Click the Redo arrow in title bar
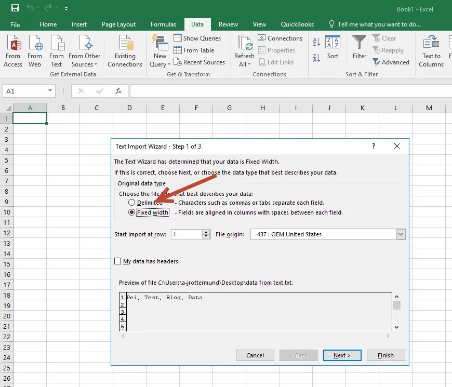The height and width of the screenshot is (387, 452). pos(48,8)
